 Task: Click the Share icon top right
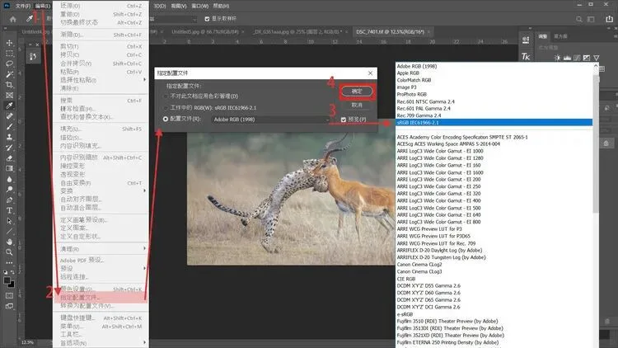[x=609, y=19]
